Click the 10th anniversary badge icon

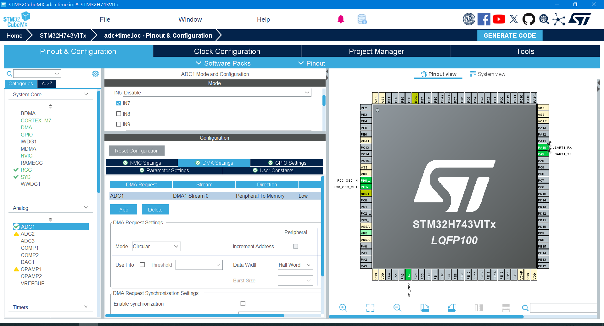[469, 19]
